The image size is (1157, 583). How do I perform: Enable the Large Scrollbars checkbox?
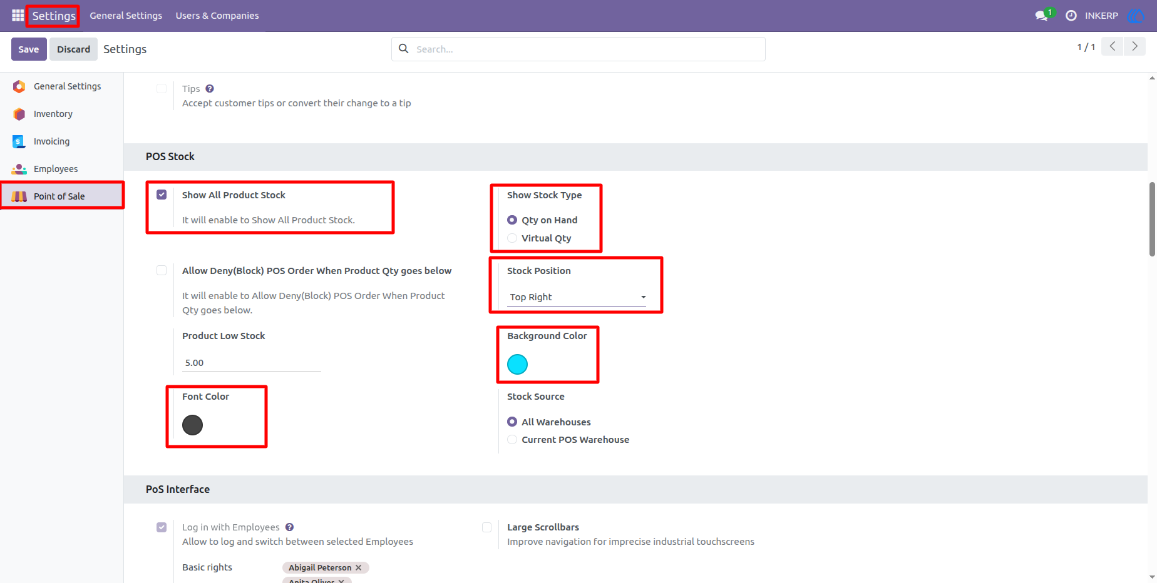coord(486,527)
